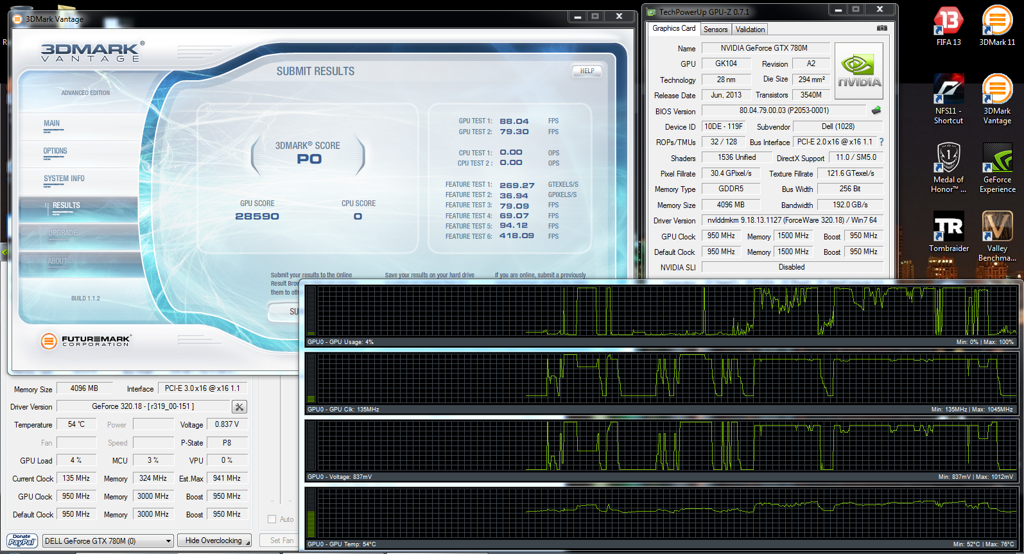Select the Graphics Card tab in GPU-Z

[x=673, y=28]
